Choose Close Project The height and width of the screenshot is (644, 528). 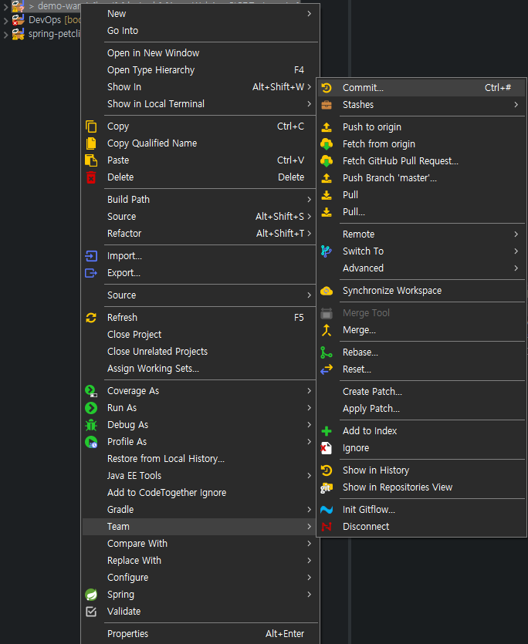(200, 335)
